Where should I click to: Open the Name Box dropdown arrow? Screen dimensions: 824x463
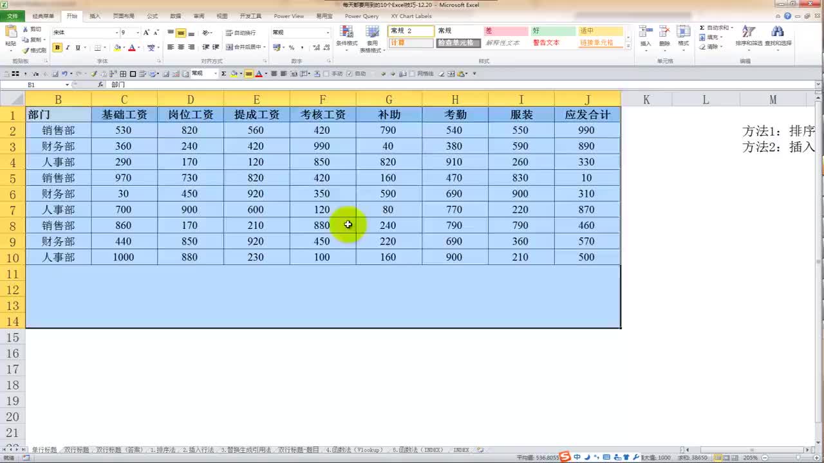[x=67, y=85]
